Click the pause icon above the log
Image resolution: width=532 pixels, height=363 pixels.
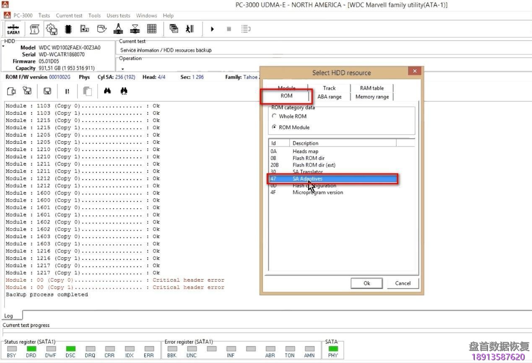coord(67,91)
